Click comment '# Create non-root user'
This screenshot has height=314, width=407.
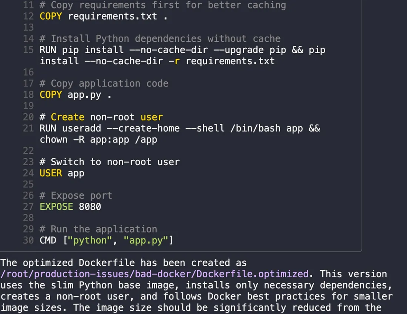coord(101,117)
